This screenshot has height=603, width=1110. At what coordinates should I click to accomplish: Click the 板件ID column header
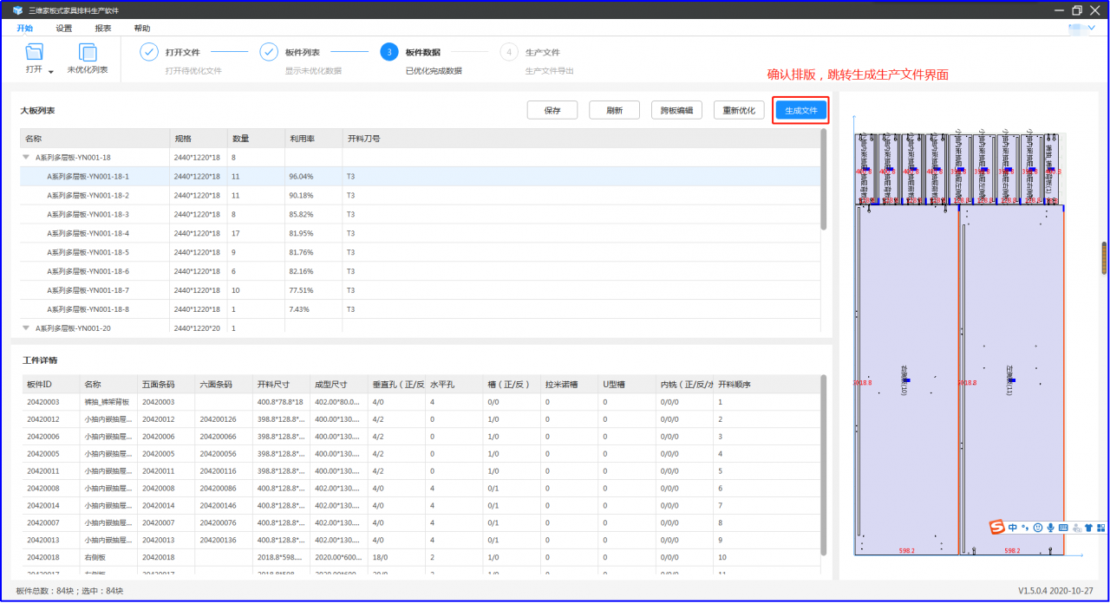coord(51,385)
